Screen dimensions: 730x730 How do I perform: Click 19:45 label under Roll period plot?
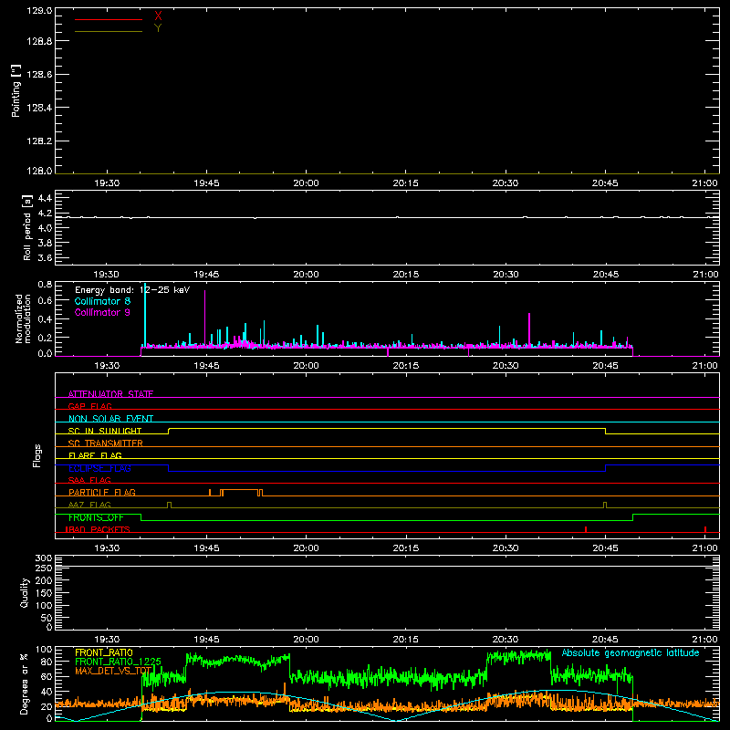tap(207, 275)
